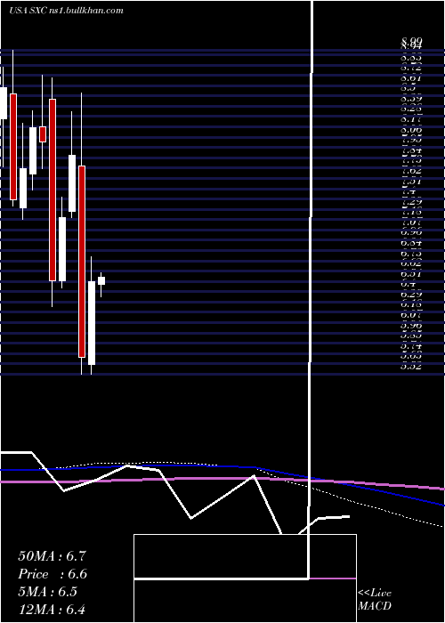Click the USA SXC chart title text

pos(66,11)
